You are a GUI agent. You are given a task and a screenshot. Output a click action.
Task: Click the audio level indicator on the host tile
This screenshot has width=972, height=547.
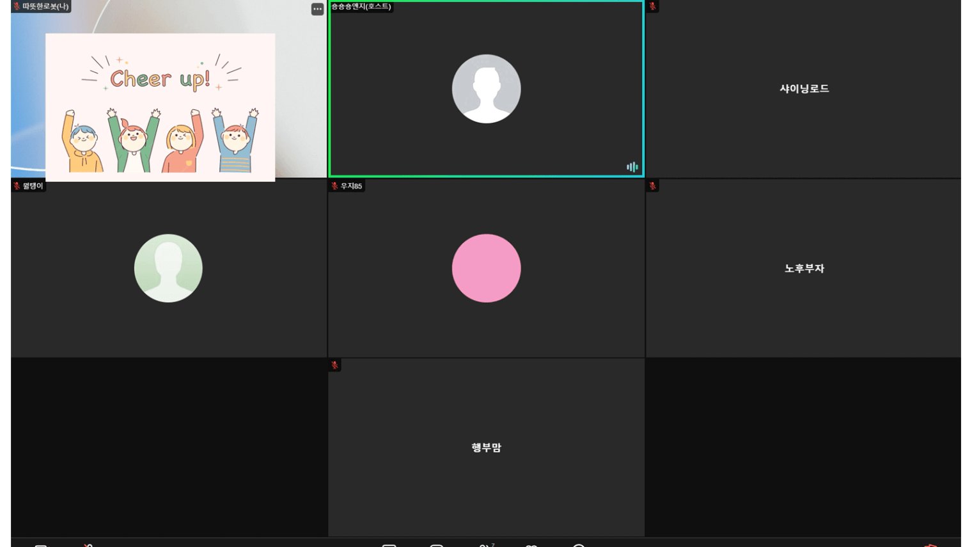pos(632,167)
